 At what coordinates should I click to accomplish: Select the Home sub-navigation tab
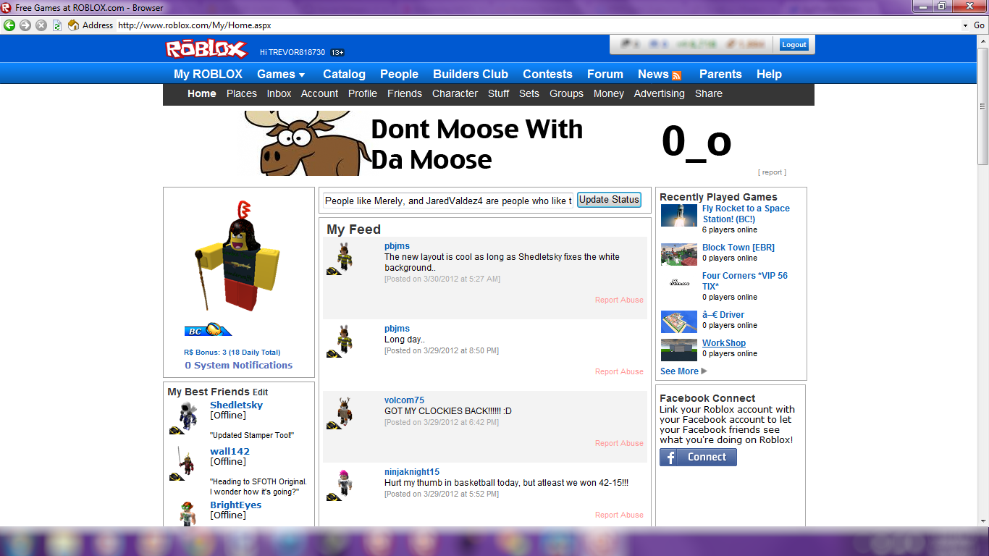[x=201, y=93]
